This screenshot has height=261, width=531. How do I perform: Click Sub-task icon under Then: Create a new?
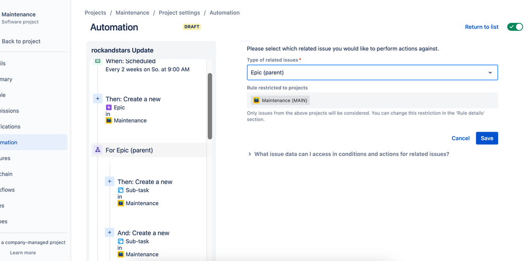pos(121,190)
